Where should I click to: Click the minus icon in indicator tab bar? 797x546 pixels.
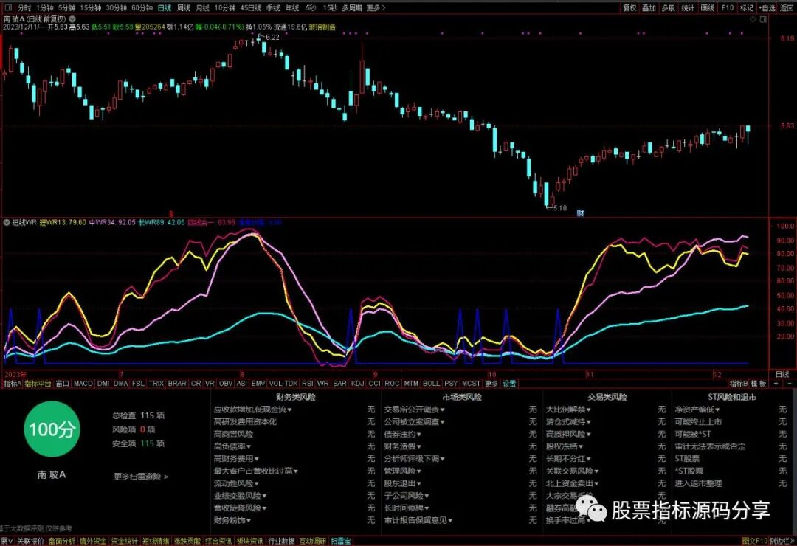click(790, 384)
